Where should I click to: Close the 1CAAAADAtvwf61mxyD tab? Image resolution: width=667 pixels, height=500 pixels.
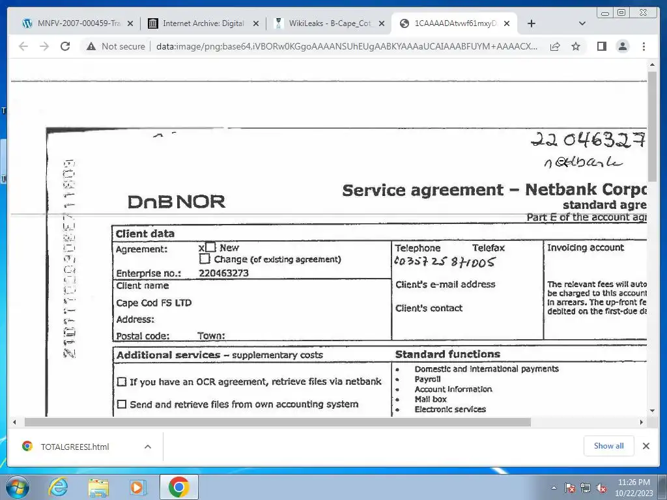click(x=507, y=24)
